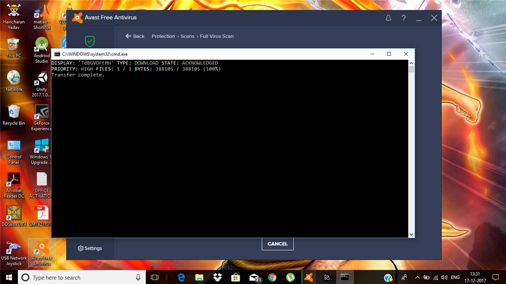Click ENG language indicator

[455, 277]
